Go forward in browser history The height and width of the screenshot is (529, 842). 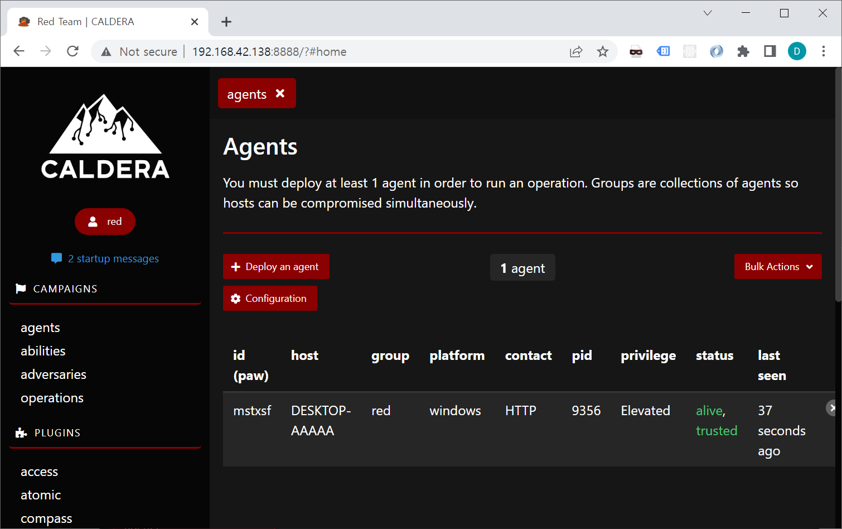coord(46,51)
